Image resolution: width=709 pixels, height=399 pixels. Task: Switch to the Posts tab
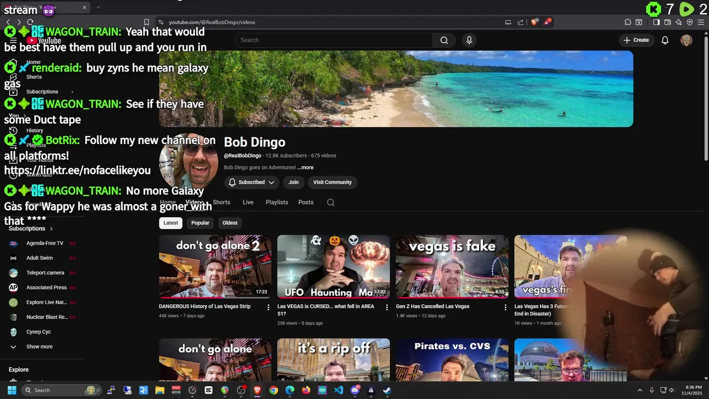306,202
